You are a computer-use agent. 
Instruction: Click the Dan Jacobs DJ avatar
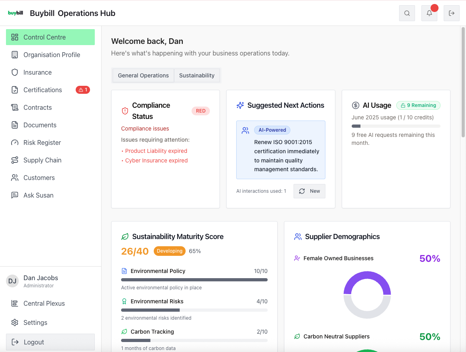point(12,281)
